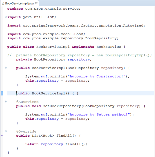Image resolution: width=155 pixels, height=157 pixels.
Task: Click the BookService interface name
Action: pyautogui.click(x=109, y=47)
